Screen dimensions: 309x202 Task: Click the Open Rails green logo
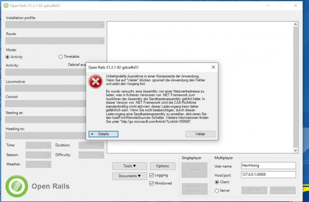(17, 186)
